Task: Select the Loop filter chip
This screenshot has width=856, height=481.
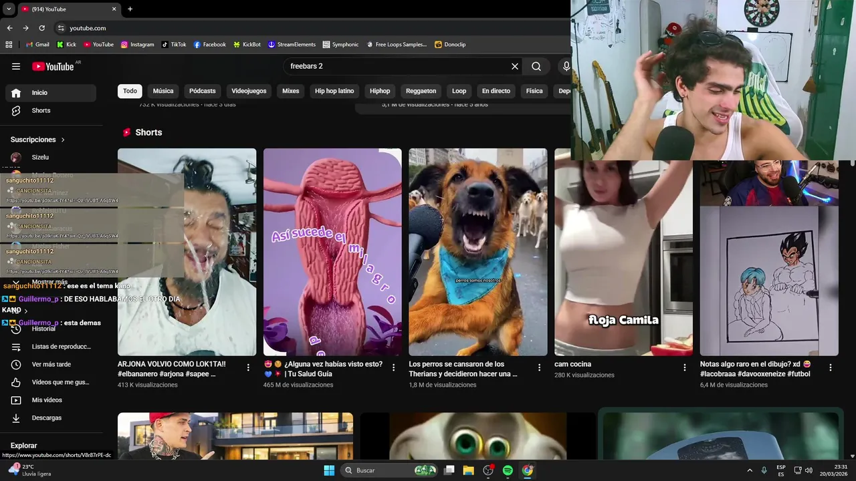Action: pos(459,91)
